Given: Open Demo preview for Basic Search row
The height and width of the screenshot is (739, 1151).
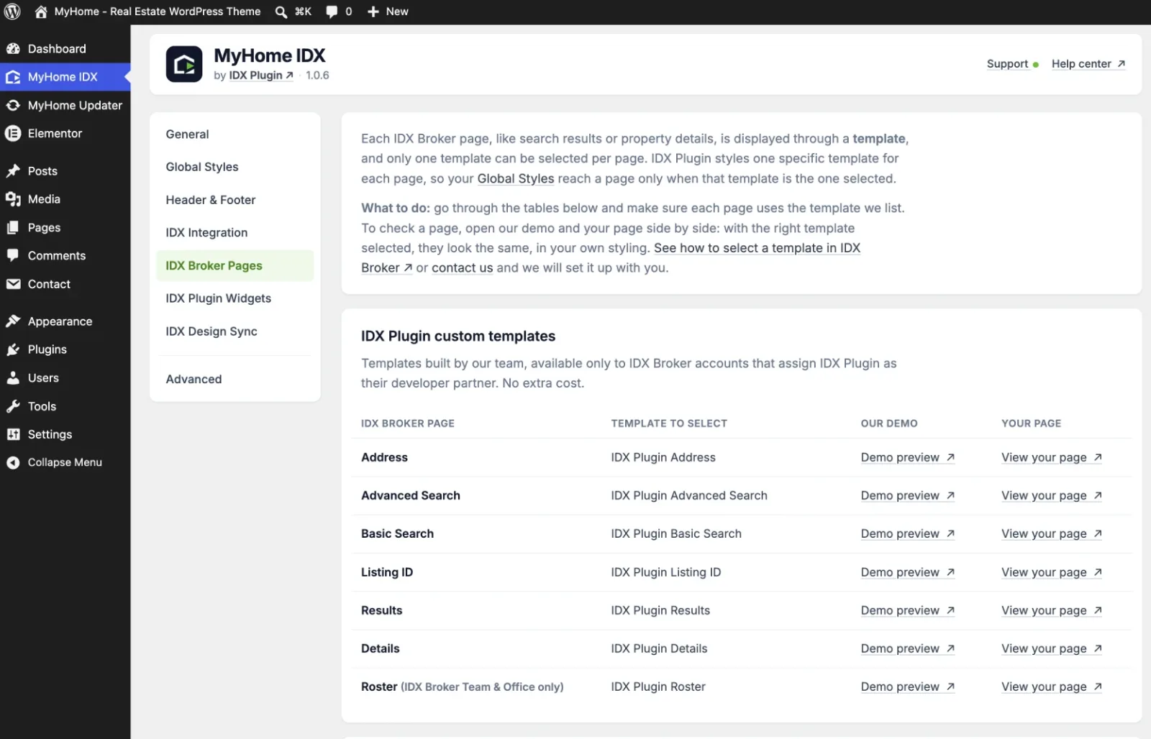Looking at the screenshot, I should click(907, 533).
